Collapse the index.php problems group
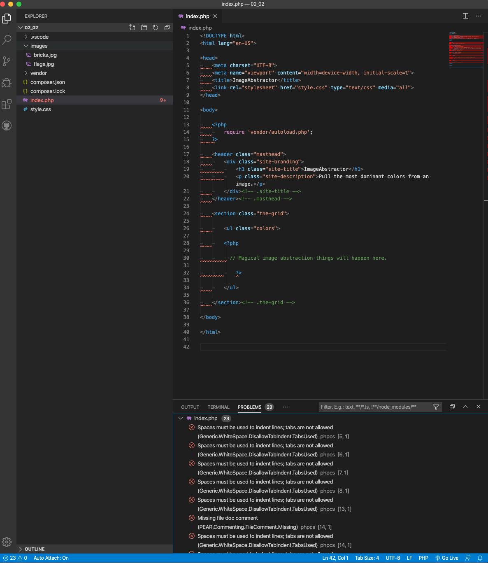Image resolution: width=488 pixels, height=563 pixels. pyautogui.click(x=180, y=418)
